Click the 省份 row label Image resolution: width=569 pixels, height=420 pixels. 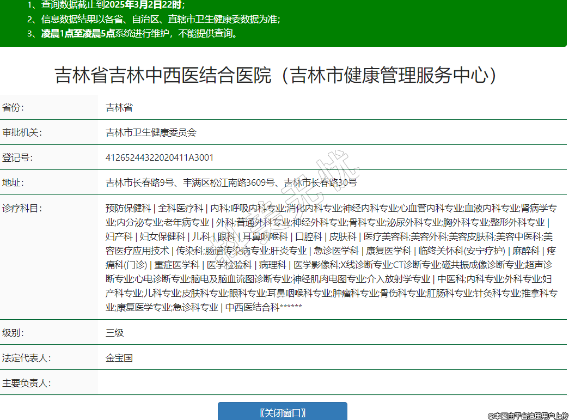pyautogui.click(x=14, y=107)
